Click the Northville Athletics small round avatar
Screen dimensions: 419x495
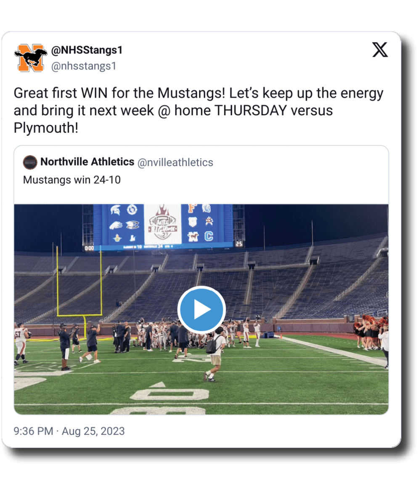(30, 162)
